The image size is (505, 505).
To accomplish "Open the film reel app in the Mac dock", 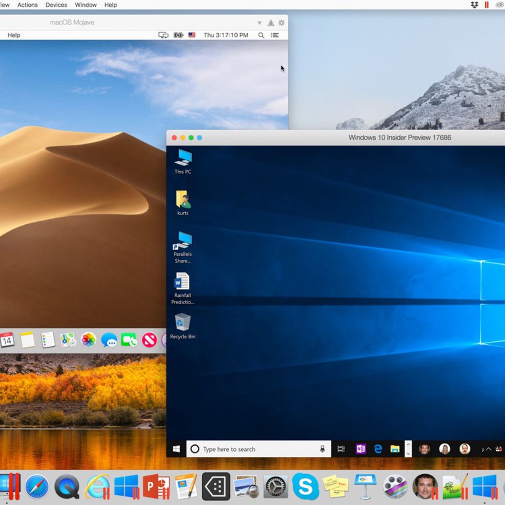I will [395, 486].
